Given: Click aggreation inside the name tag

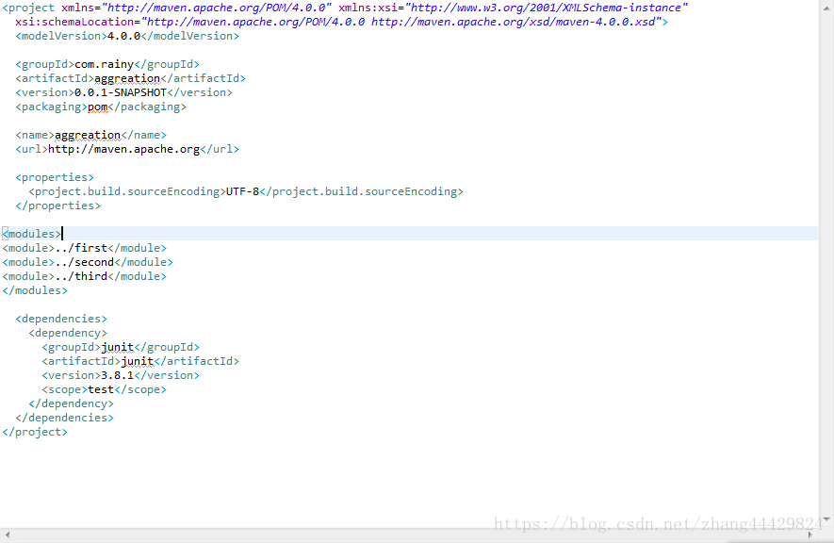Looking at the screenshot, I should (88, 135).
